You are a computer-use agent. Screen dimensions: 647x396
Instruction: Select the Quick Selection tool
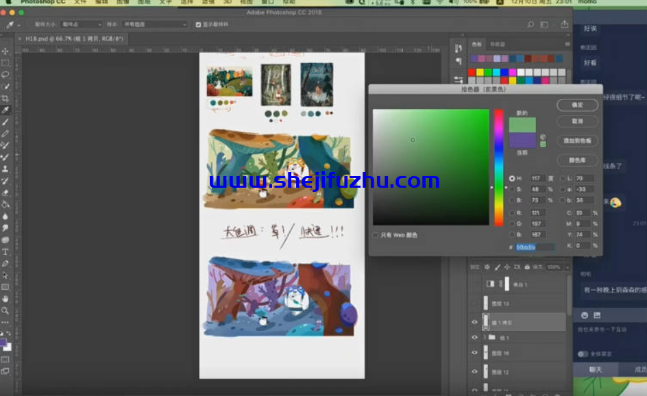coord(5,86)
